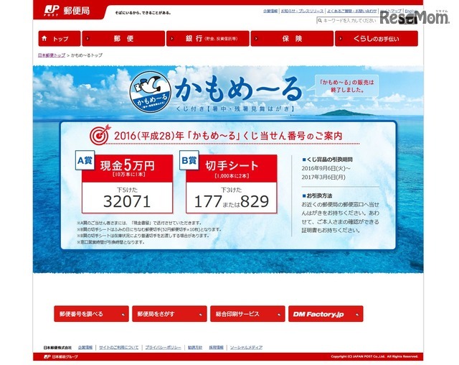Click the 現金5万円 prize heading
This screenshot has width=459, height=365.
coord(128,165)
